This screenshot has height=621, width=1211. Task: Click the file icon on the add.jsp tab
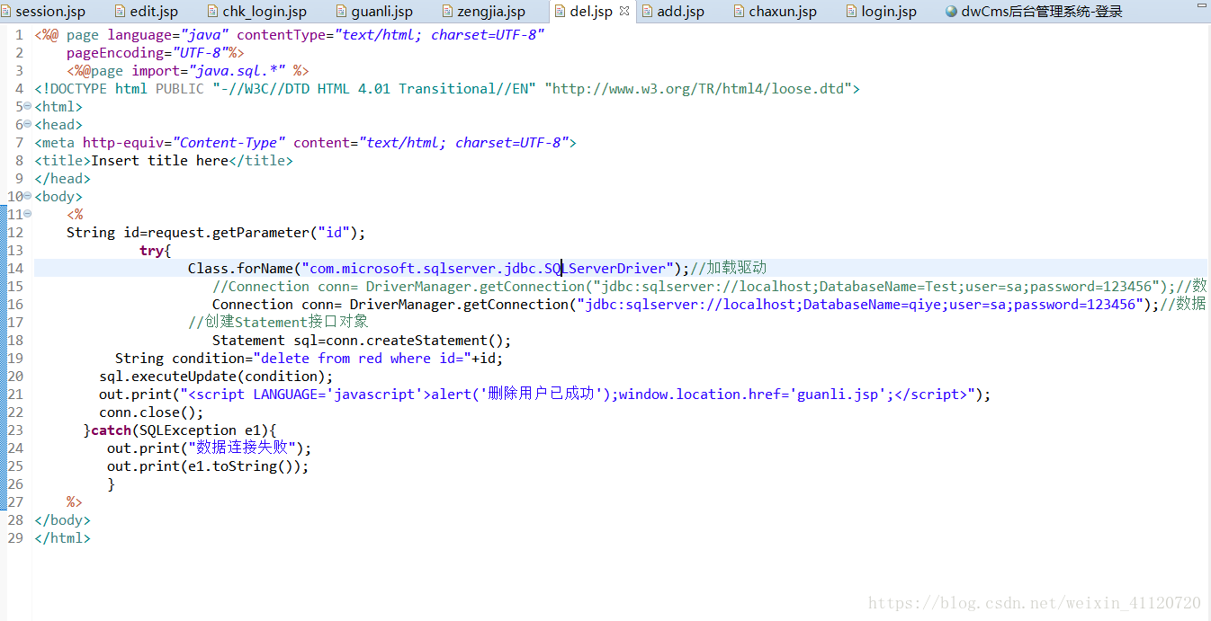tap(647, 12)
